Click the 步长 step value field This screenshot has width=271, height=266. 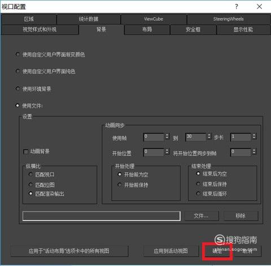pyautogui.click(x=241, y=137)
